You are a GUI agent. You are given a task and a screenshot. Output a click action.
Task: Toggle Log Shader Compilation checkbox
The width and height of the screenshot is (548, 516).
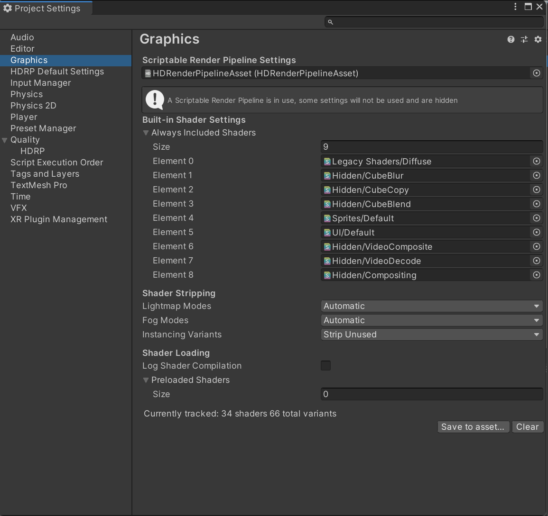click(x=326, y=365)
